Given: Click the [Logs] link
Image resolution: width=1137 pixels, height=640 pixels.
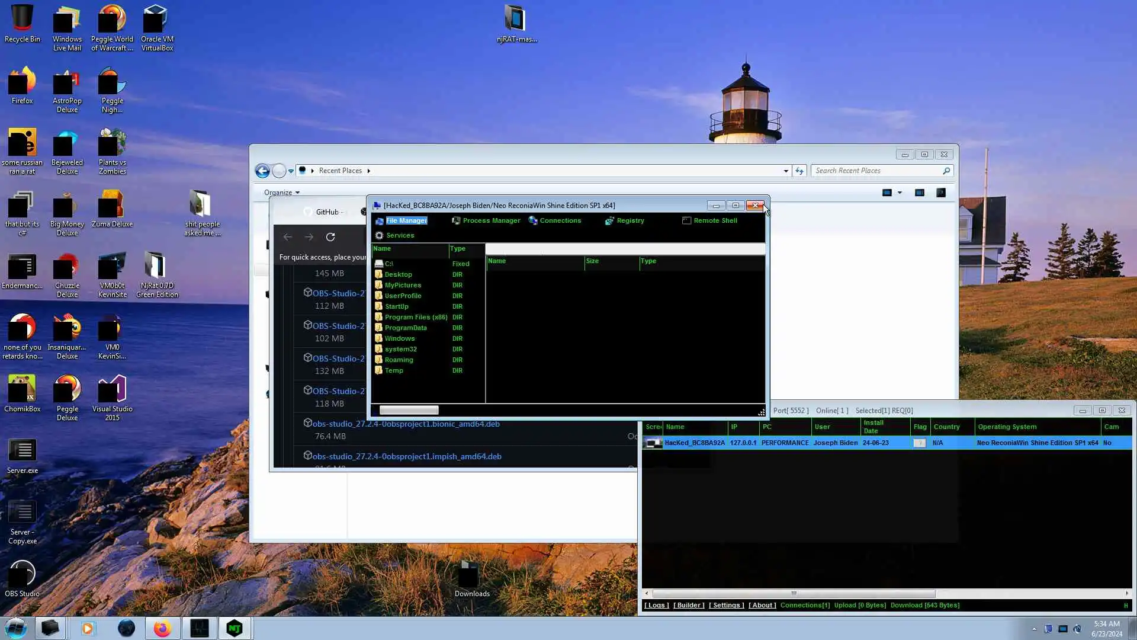Looking at the screenshot, I should point(656,605).
